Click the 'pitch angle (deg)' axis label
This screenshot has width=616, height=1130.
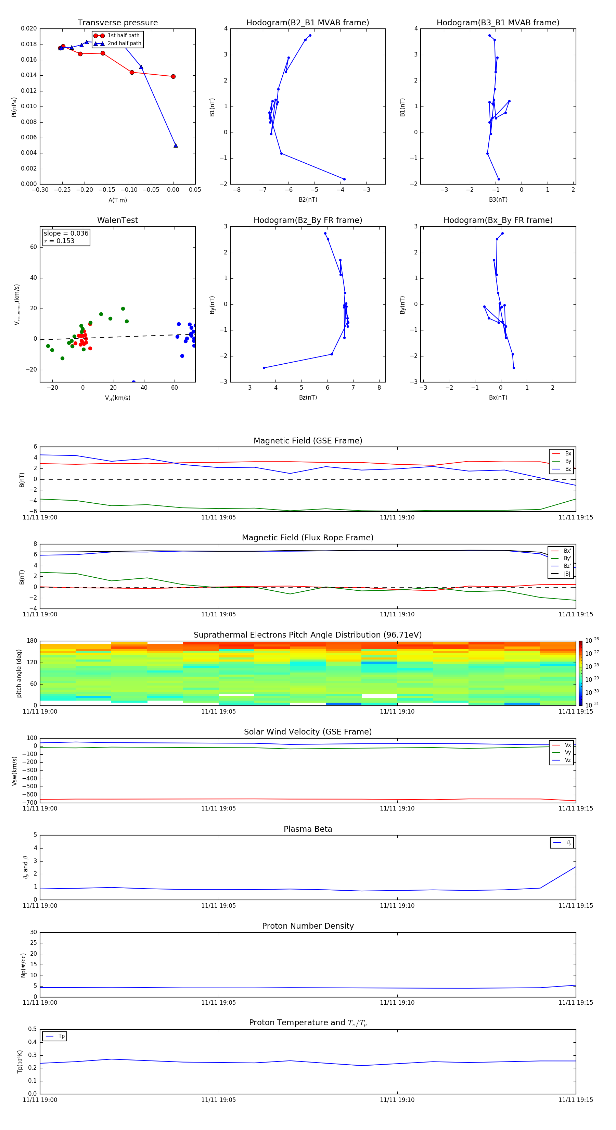pyautogui.click(x=19, y=673)
